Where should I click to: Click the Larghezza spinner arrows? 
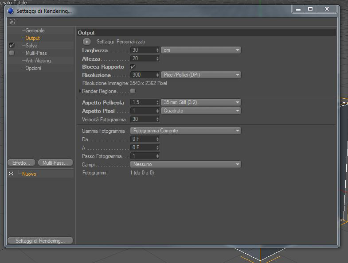tap(157, 50)
